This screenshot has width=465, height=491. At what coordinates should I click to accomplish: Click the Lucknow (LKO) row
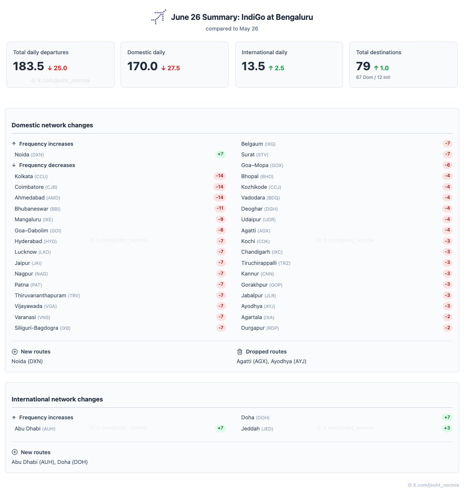click(120, 252)
